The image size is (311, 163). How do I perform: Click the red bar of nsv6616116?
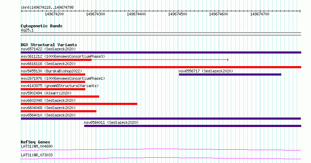[161, 67]
